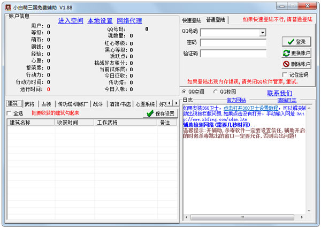
Task: Sort by 收获时间 column header
Action: (x=74, y=123)
